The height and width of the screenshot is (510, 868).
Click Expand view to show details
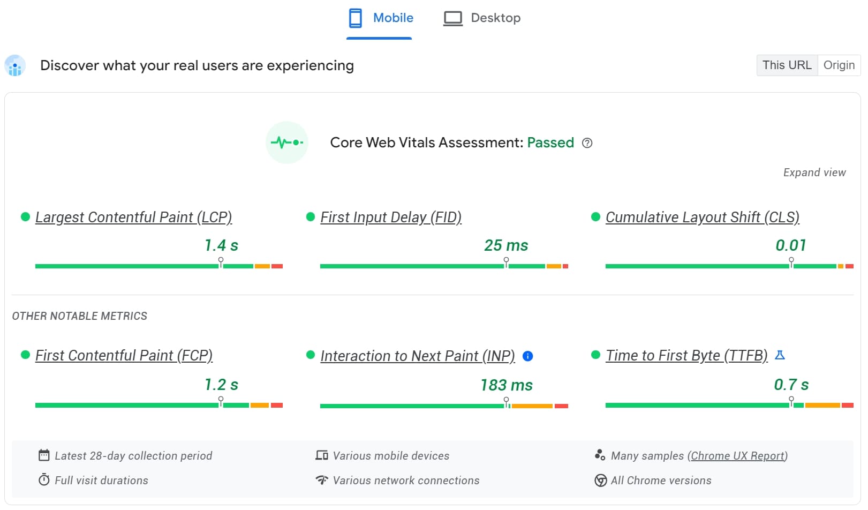point(814,172)
